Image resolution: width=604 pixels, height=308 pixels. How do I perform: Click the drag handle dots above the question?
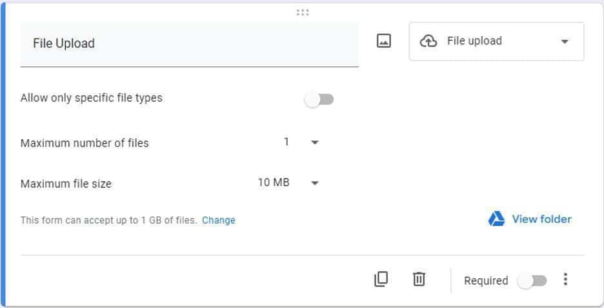coord(303,12)
